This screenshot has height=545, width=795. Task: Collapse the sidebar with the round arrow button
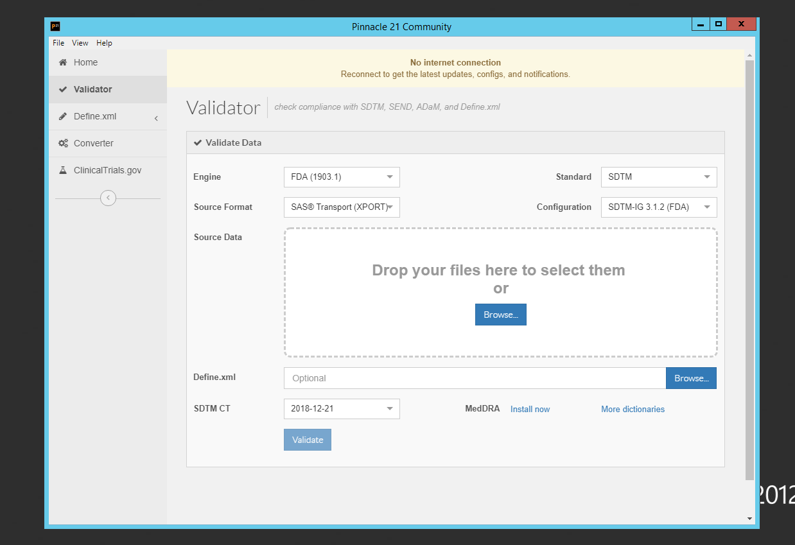(x=108, y=198)
